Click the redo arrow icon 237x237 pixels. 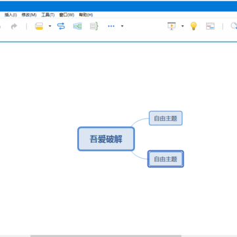pyautogui.click(x=14, y=26)
